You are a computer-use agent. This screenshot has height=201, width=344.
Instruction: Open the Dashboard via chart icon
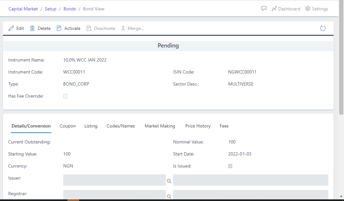(x=274, y=9)
